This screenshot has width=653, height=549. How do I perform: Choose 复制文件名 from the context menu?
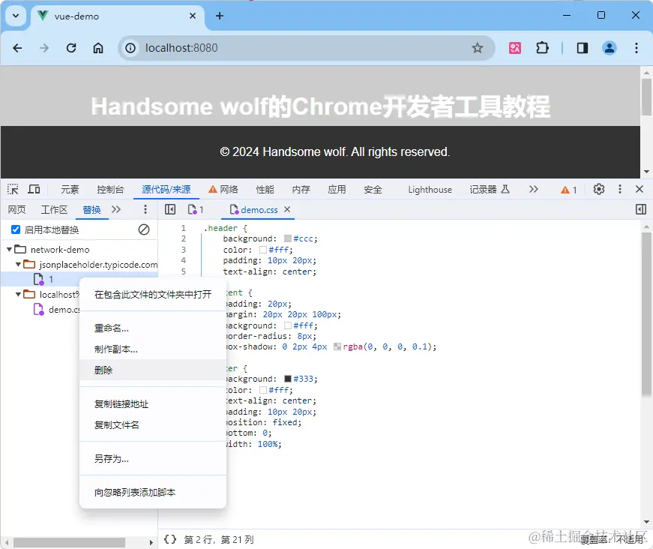pyautogui.click(x=153, y=424)
